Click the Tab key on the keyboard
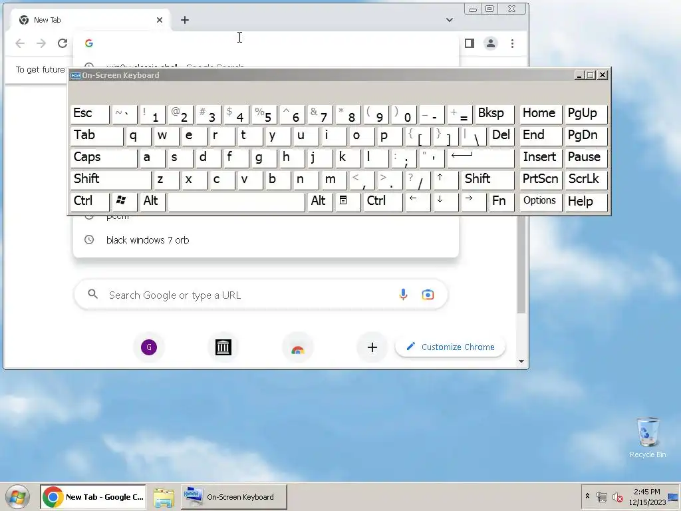This screenshot has height=511, width=681. (x=96, y=136)
